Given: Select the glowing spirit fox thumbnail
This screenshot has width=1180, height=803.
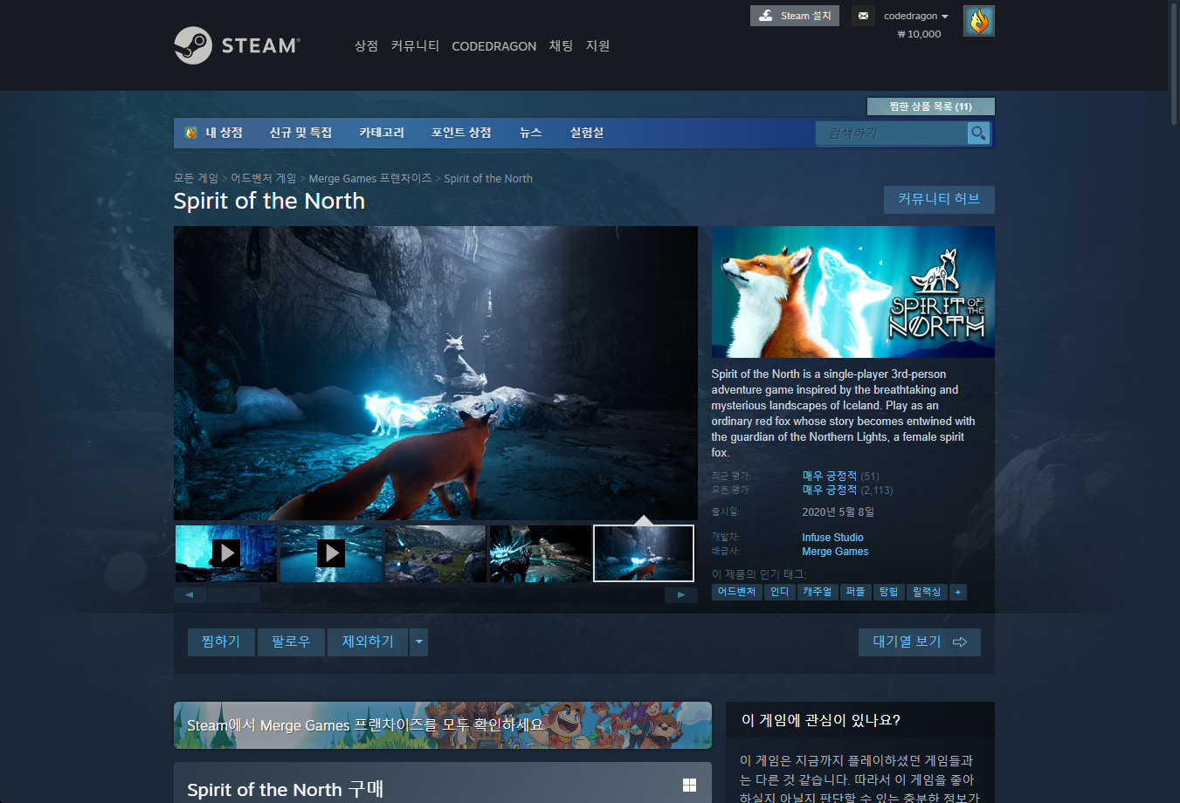Looking at the screenshot, I should [540, 553].
